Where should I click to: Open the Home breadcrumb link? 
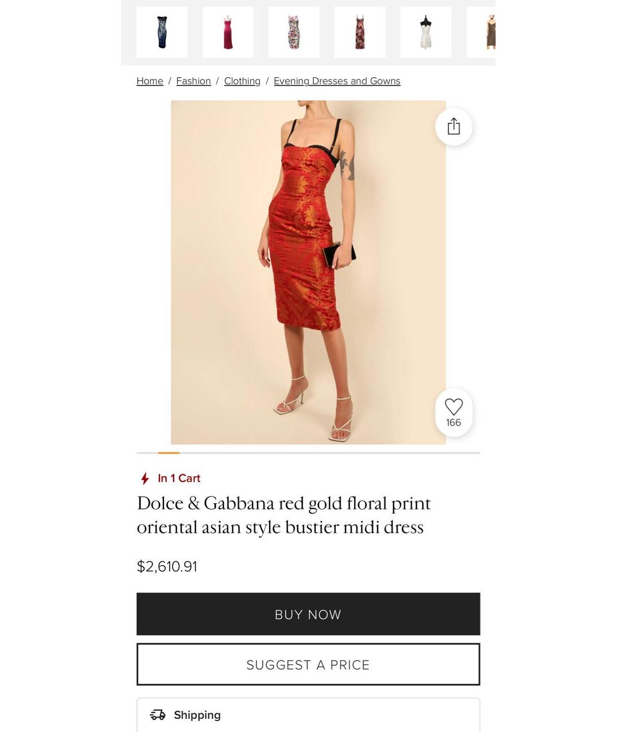pos(150,81)
